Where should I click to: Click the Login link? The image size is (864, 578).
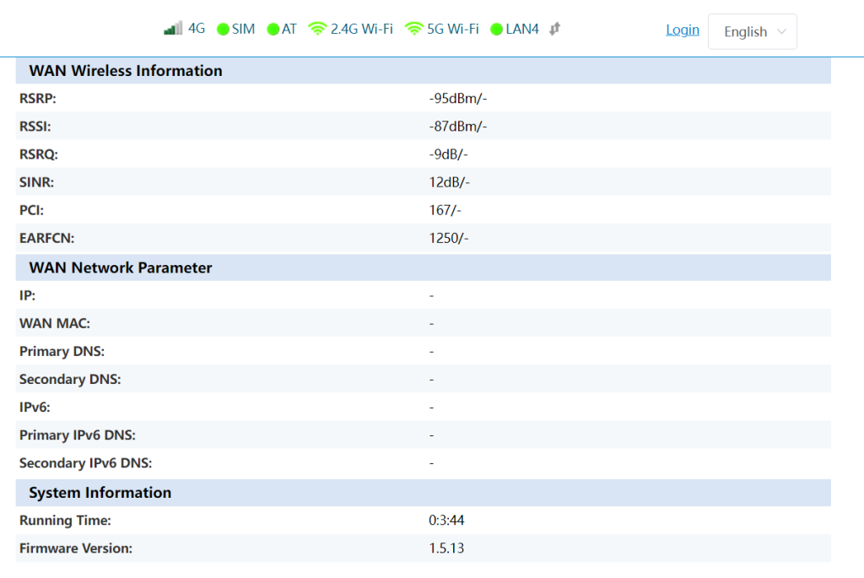[682, 30]
